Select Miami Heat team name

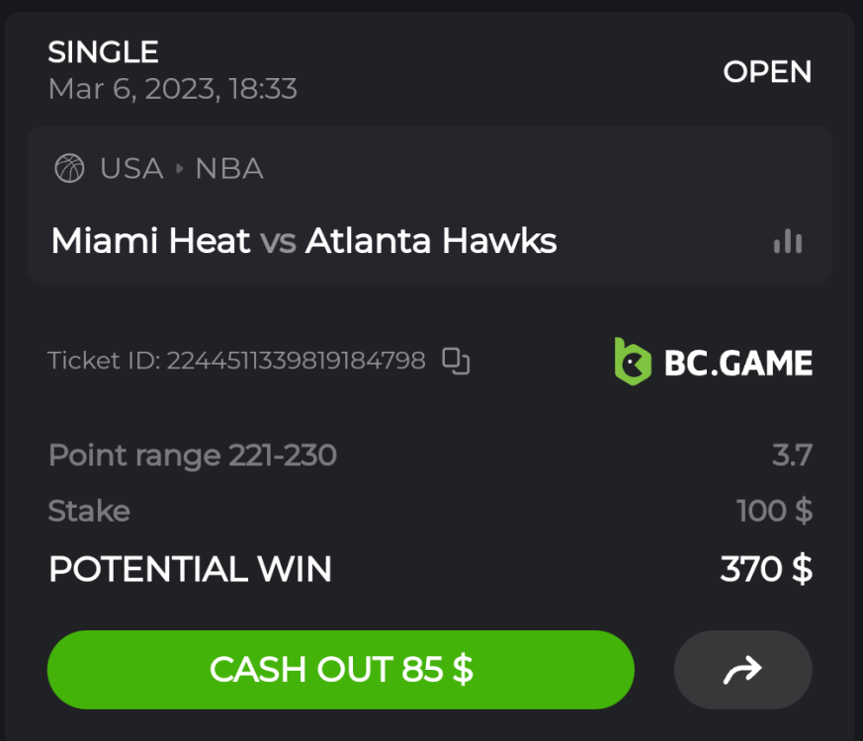tap(150, 241)
